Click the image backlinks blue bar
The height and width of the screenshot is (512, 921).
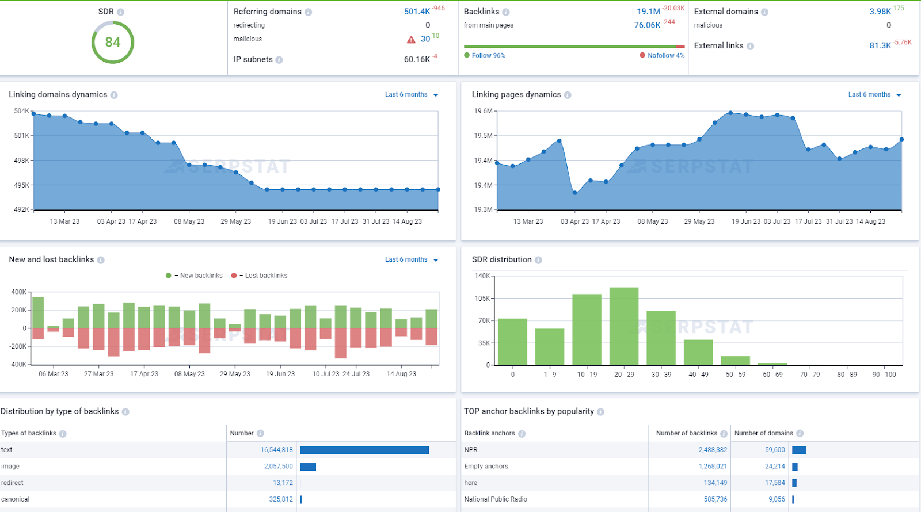(308, 467)
